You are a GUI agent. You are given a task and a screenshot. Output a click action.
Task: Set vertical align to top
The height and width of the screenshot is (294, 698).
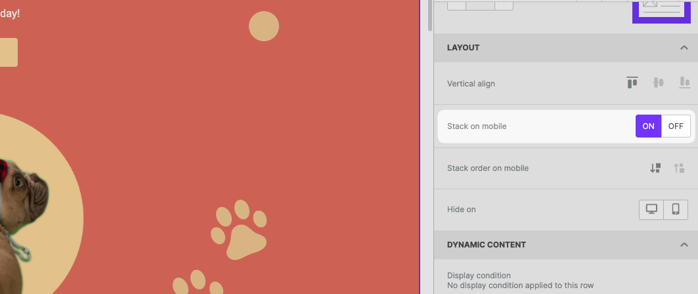[632, 83]
